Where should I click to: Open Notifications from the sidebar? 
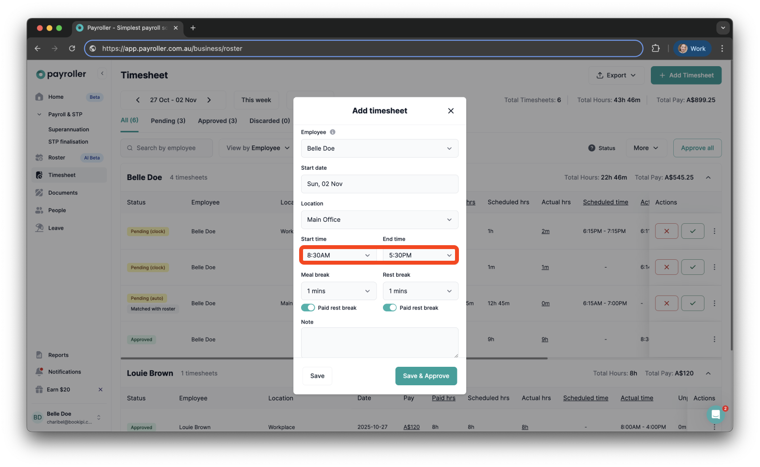(x=64, y=371)
